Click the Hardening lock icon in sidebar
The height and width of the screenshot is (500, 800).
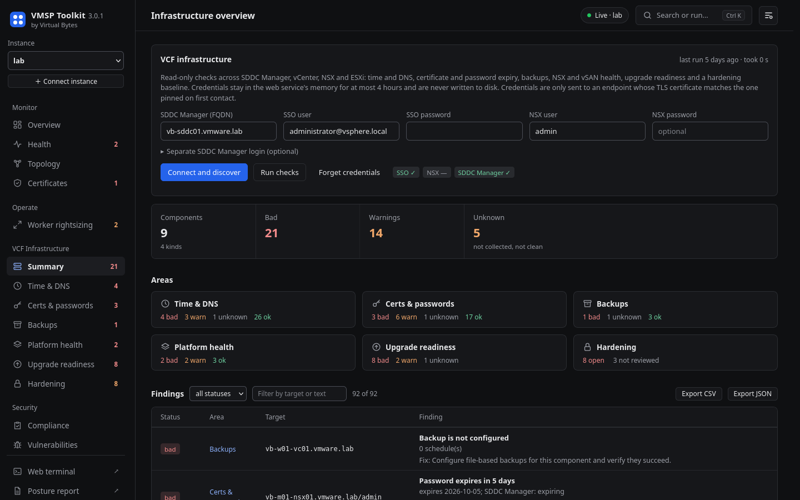point(18,384)
